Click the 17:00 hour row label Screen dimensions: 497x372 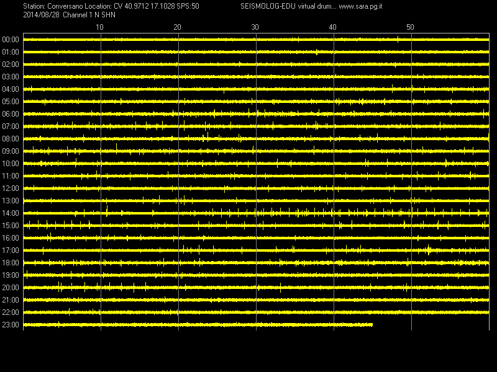click(x=11, y=250)
